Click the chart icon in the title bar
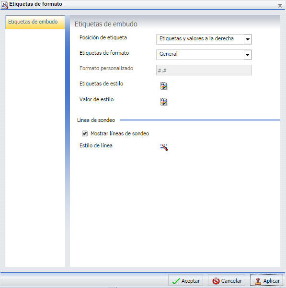Screen dimensions: 286x288 coord(4,5)
